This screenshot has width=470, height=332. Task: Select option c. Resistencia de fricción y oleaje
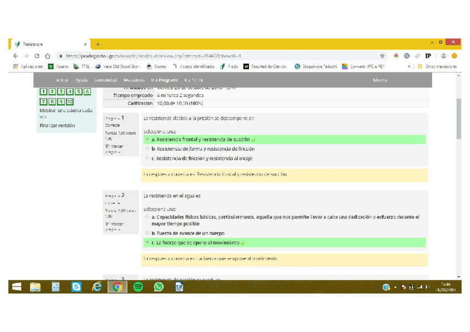147,159
